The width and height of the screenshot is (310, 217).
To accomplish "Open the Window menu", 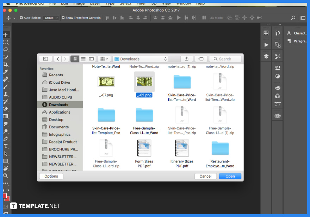I will tap(184, 4).
